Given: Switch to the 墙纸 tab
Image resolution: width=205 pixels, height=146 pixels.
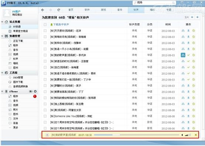Looking at the screenshot, I should [x=152, y=10].
